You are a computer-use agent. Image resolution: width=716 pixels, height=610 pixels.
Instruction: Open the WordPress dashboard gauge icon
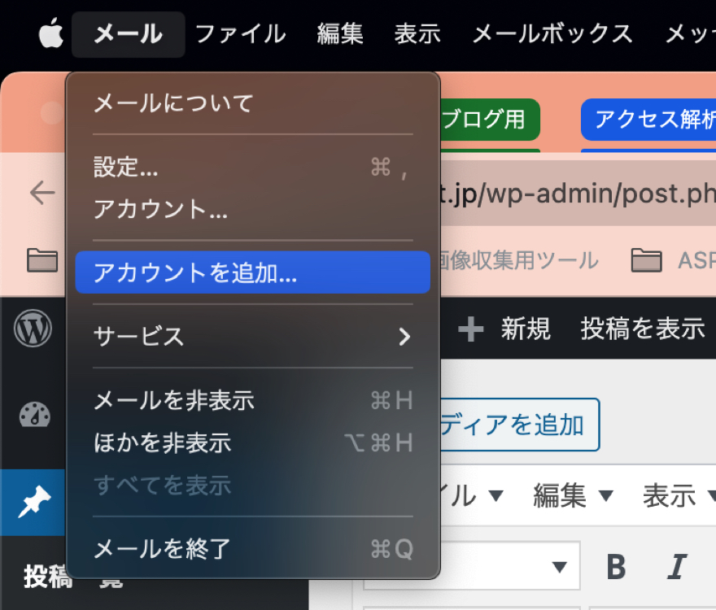(x=35, y=415)
